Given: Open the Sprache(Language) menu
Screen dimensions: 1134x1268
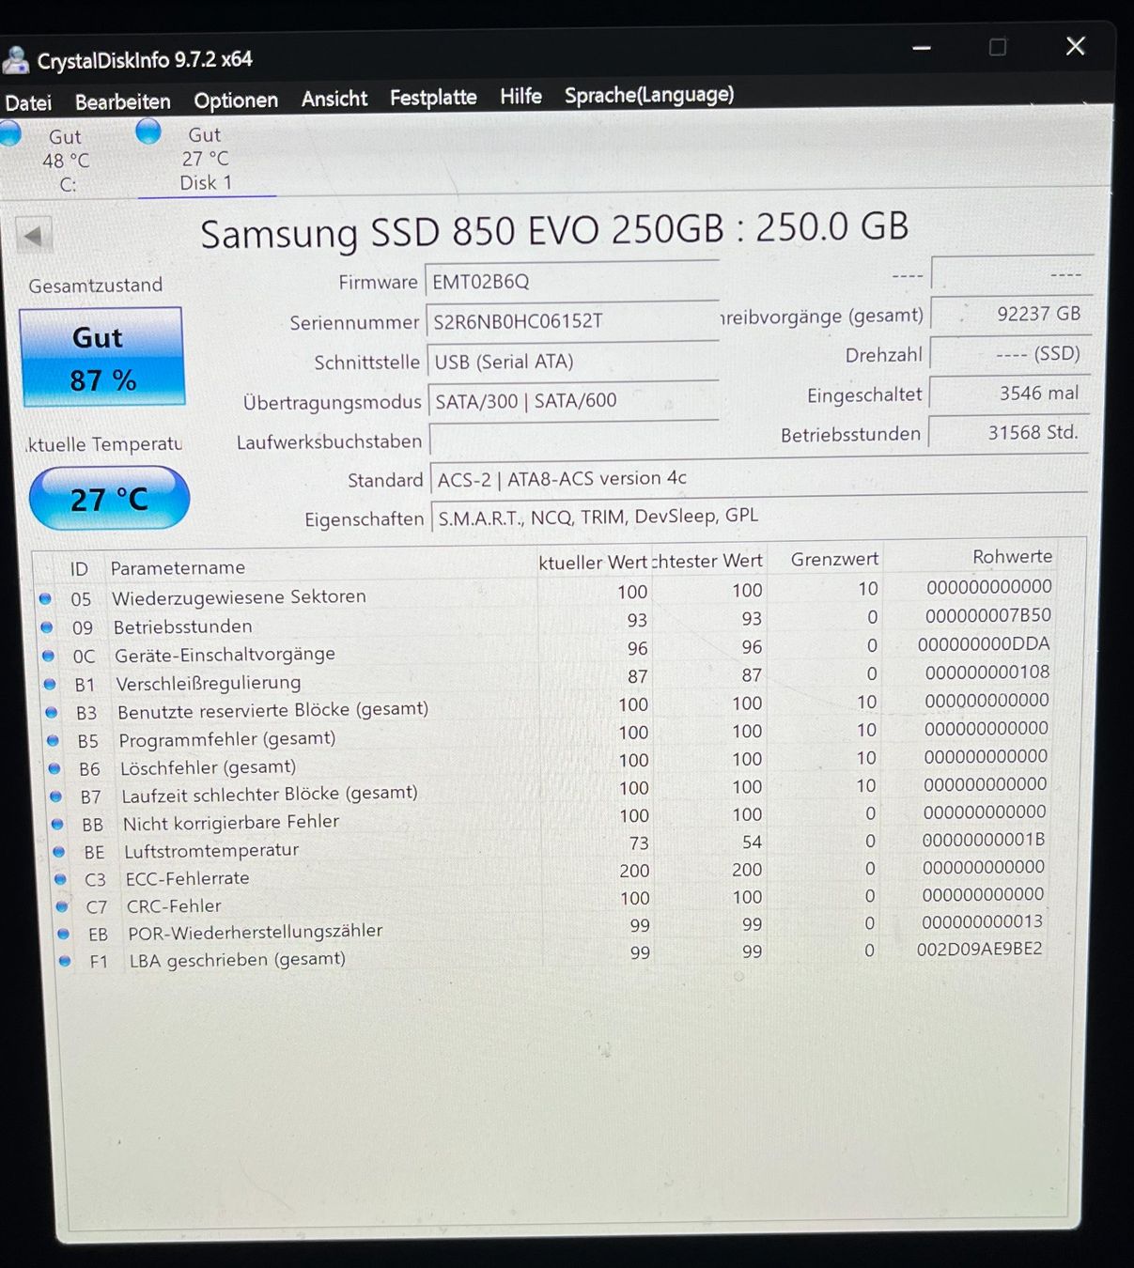Looking at the screenshot, I should pos(649,95).
